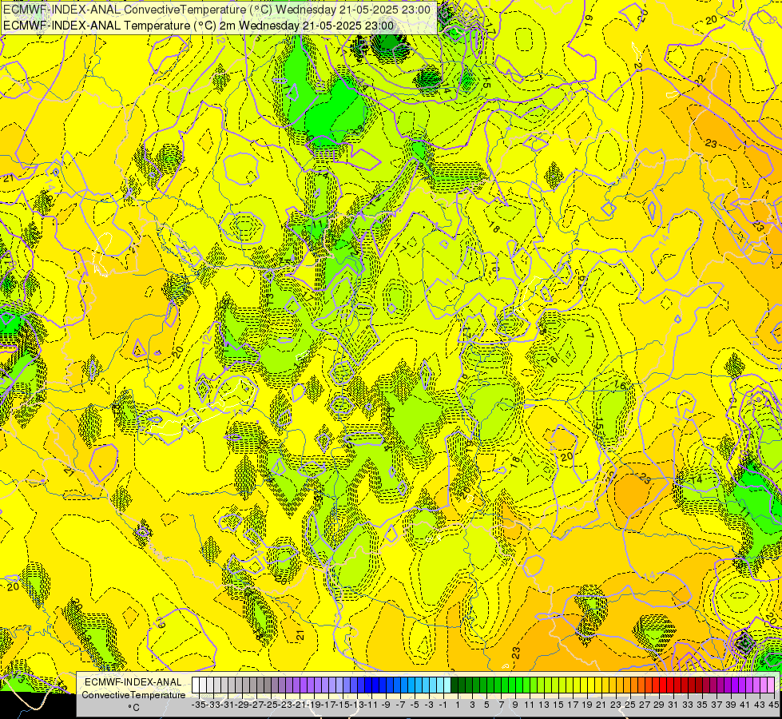Click the -27 legend scale label
The height and width of the screenshot is (719, 782).
click(x=257, y=705)
